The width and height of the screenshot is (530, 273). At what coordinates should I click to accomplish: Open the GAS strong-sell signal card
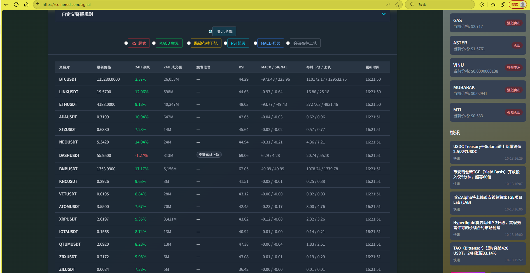pyautogui.click(x=487, y=23)
